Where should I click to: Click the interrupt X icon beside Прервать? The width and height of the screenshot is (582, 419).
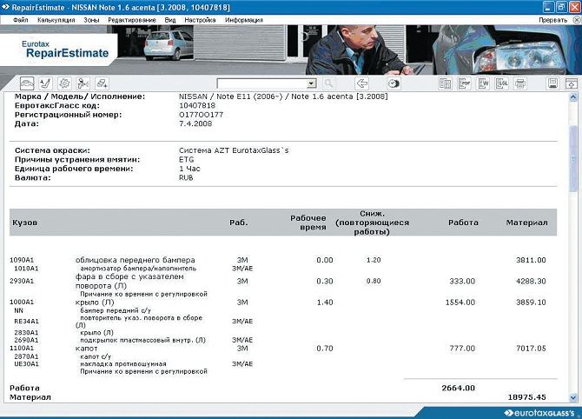point(577,20)
